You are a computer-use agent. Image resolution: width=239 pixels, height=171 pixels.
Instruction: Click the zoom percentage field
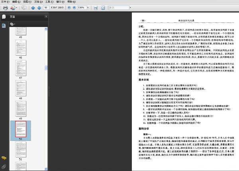pyautogui.click(x=82, y=8)
